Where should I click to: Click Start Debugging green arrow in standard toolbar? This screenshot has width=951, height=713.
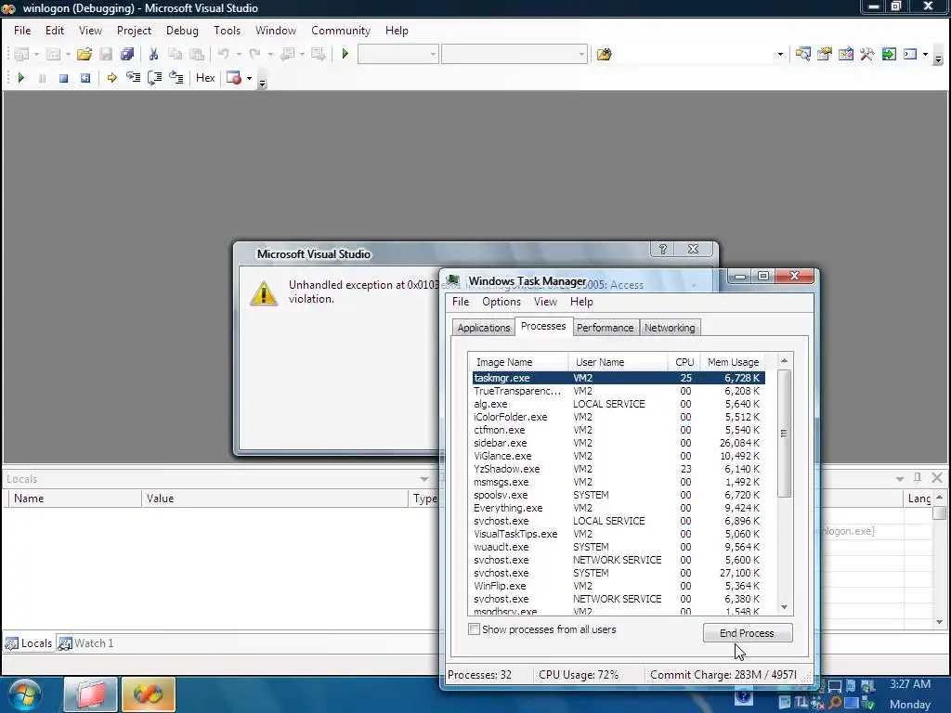(345, 54)
